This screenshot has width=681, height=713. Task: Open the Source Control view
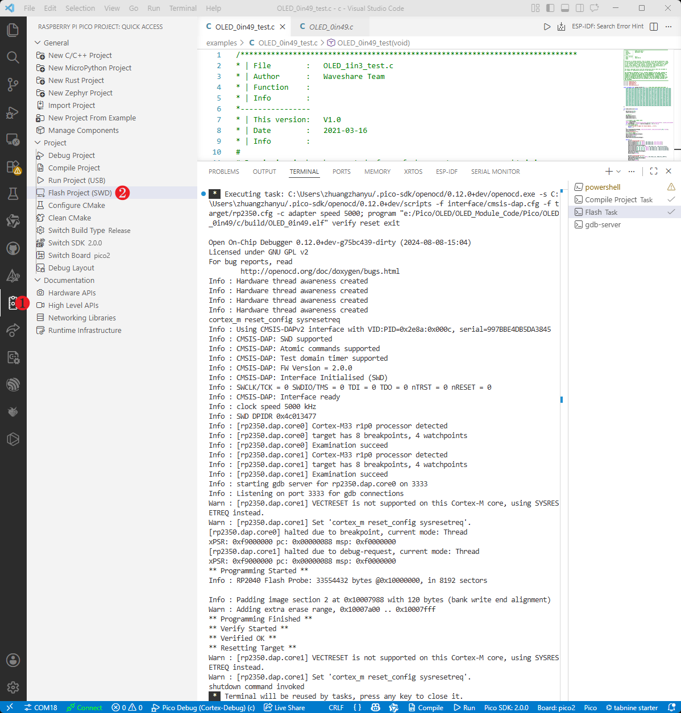[13, 84]
